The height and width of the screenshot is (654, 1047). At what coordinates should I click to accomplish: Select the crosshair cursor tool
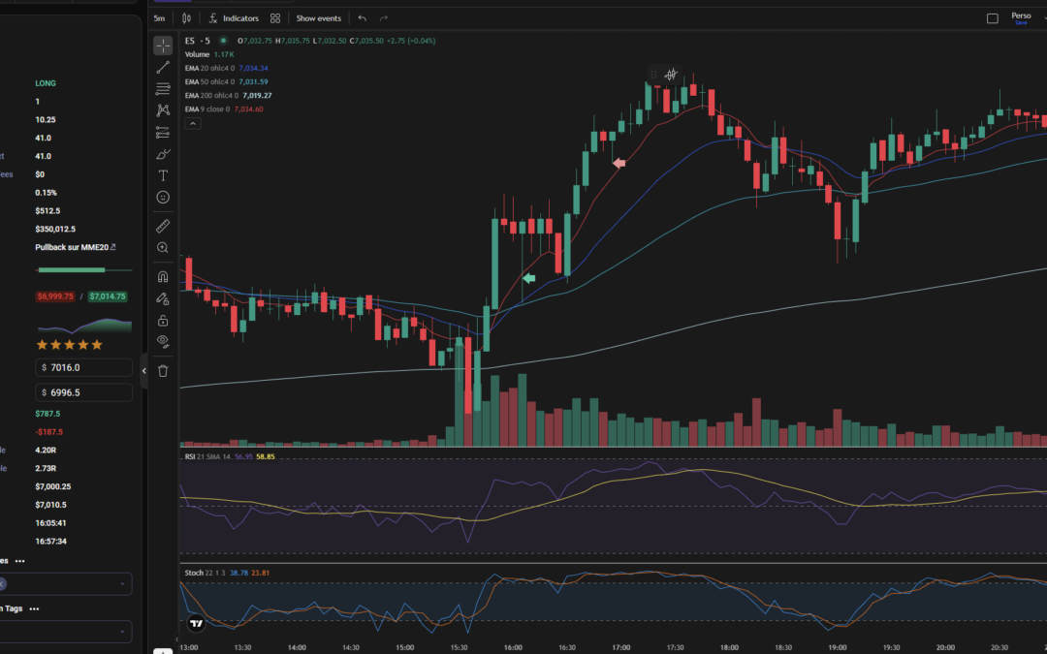(x=163, y=46)
